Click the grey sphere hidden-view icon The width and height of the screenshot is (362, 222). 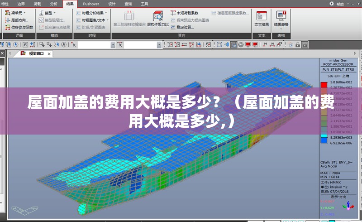(x=241, y=44)
